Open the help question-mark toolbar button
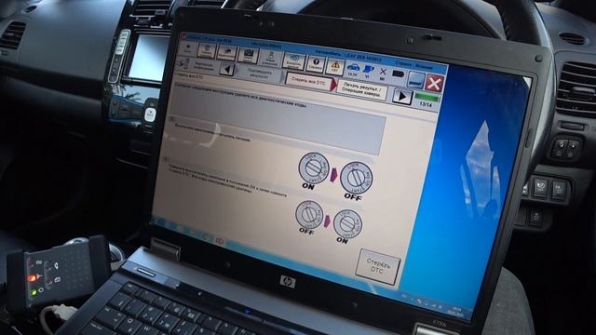 coord(316,64)
